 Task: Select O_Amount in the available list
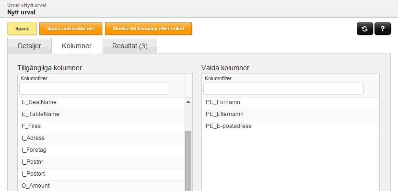click(x=101, y=186)
